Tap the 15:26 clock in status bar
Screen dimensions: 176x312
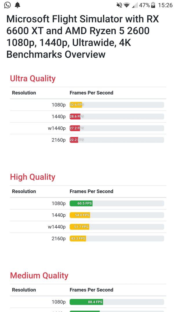(165, 5)
